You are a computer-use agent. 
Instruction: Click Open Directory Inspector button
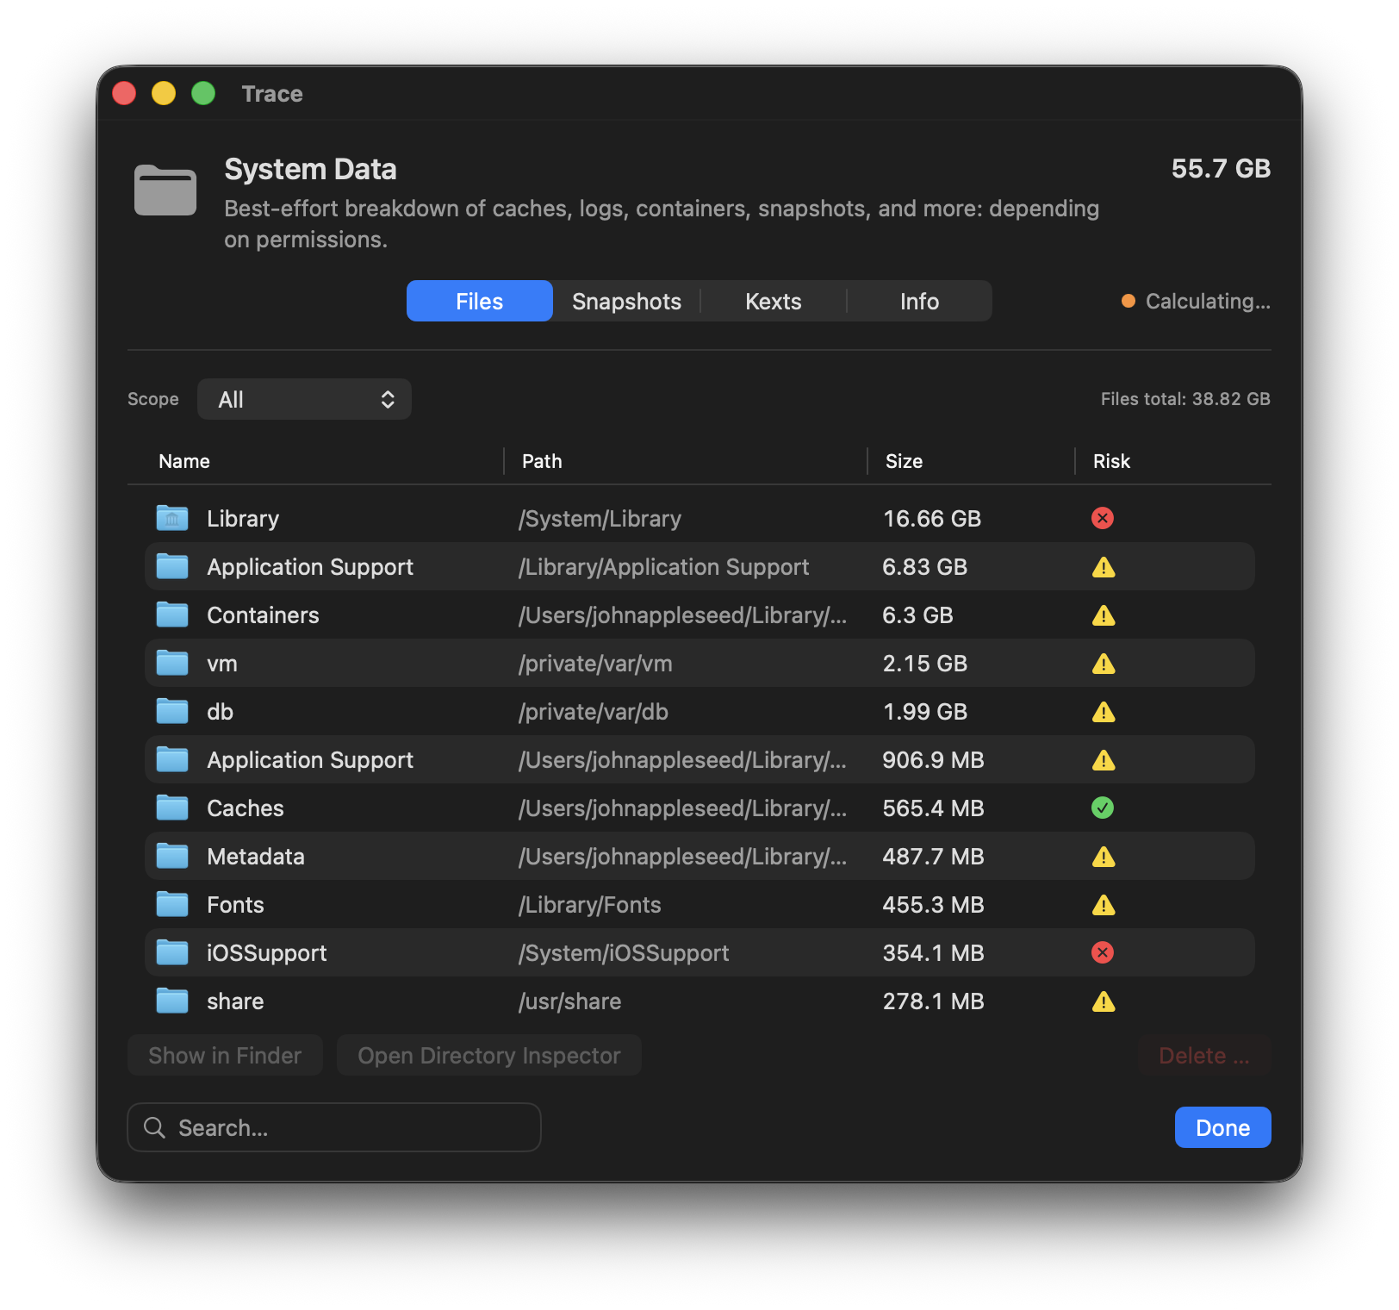(488, 1056)
